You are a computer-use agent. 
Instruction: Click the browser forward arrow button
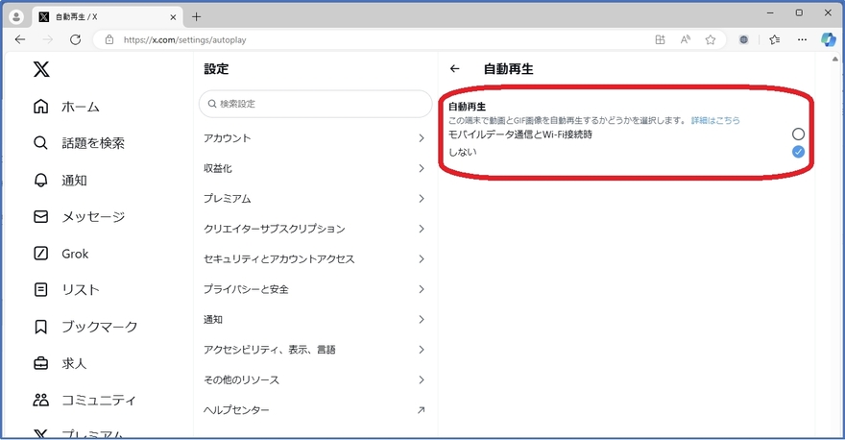(48, 39)
